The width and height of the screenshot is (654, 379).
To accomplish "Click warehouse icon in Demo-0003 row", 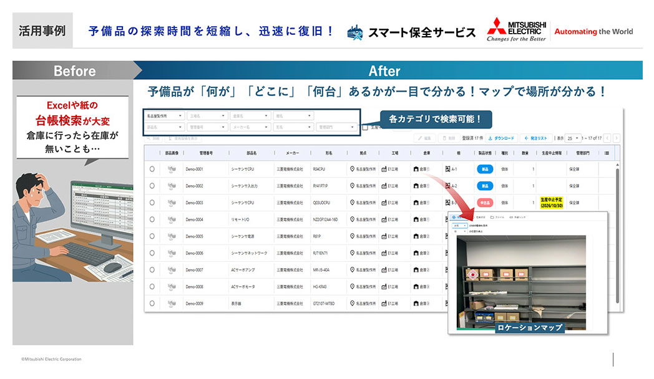I will click(x=416, y=203).
